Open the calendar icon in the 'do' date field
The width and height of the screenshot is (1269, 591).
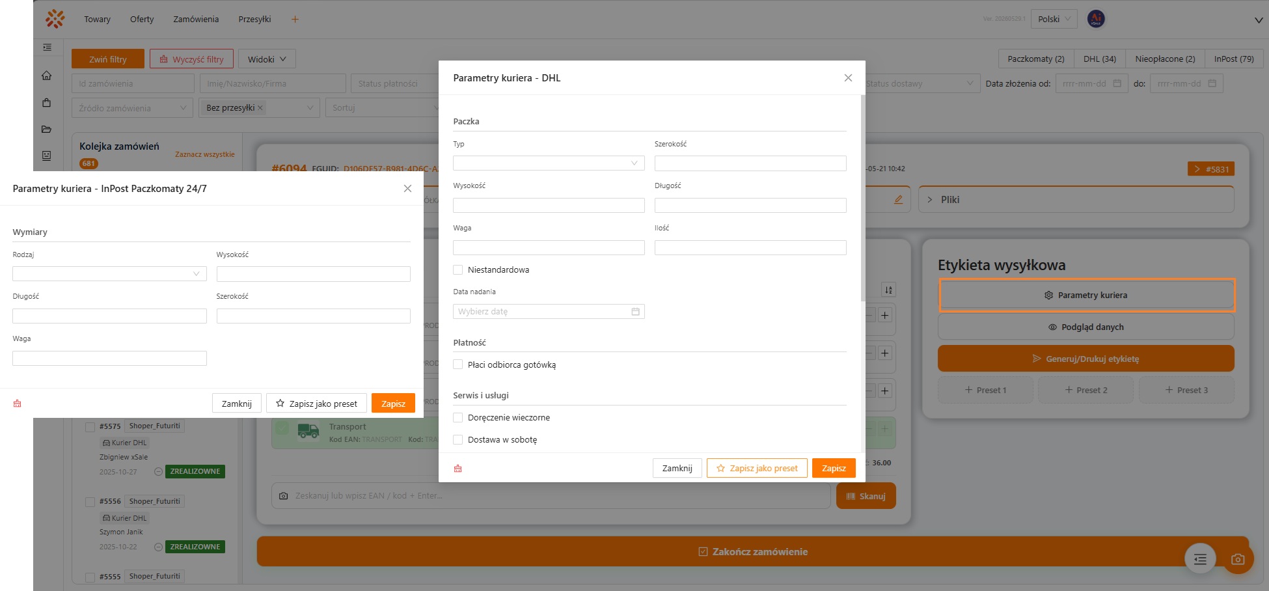coord(1212,83)
